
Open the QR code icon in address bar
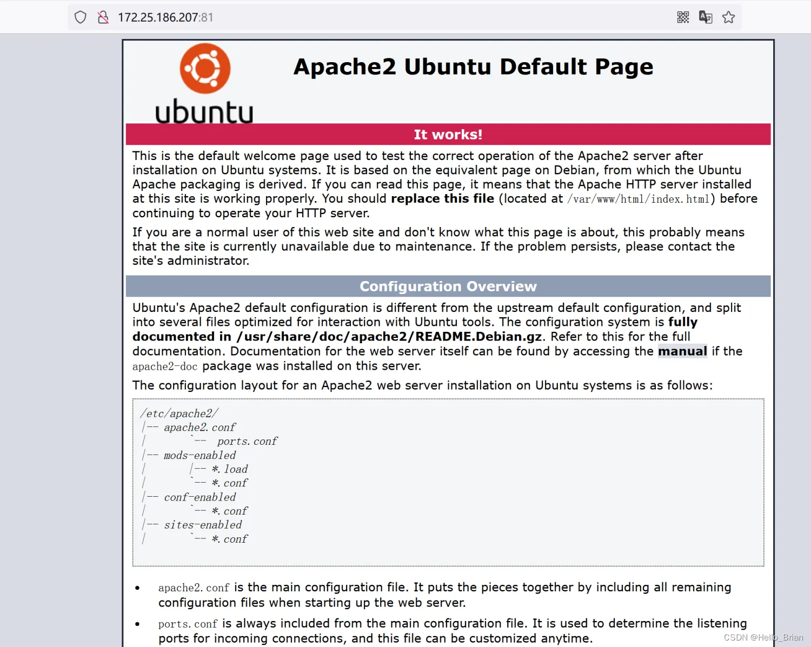tap(683, 17)
